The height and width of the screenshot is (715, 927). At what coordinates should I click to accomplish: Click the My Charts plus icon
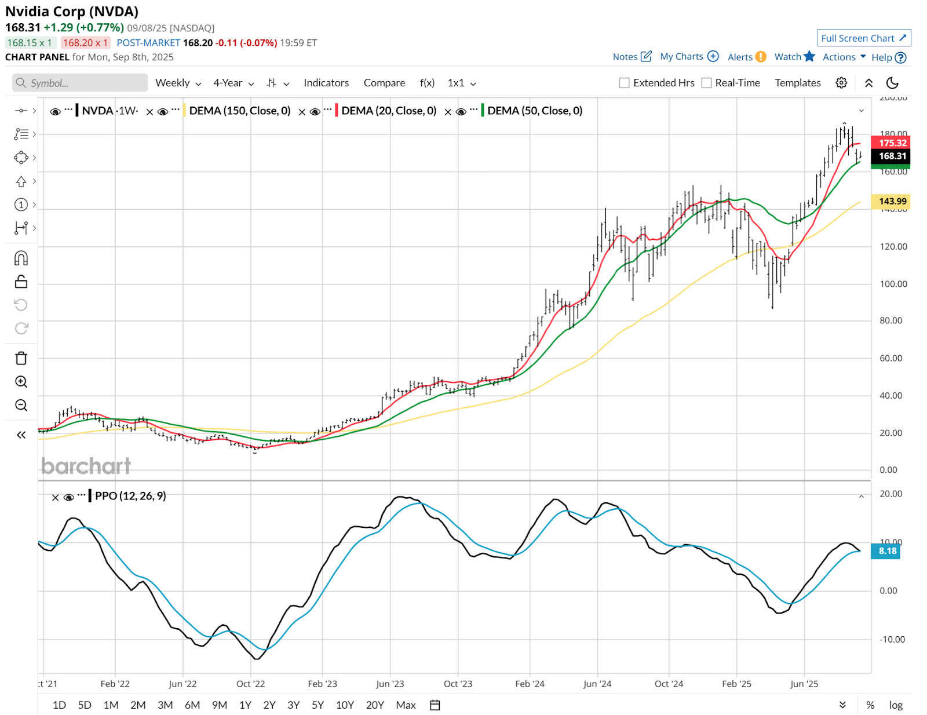(x=713, y=56)
